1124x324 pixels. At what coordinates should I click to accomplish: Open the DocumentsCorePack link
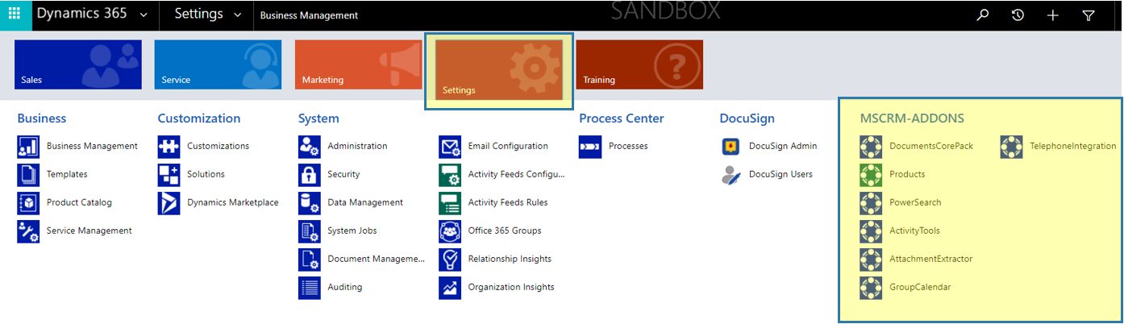tap(931, 147)
